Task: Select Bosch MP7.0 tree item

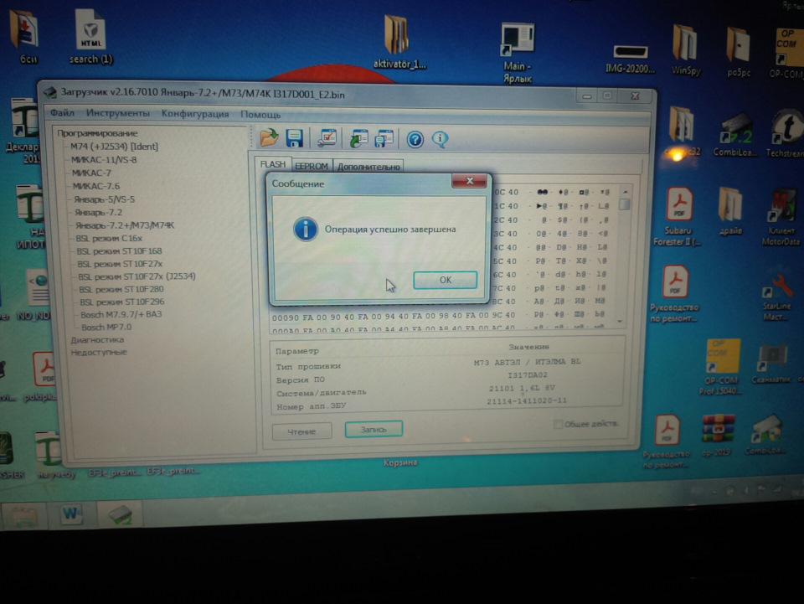Action: point(106,327)
